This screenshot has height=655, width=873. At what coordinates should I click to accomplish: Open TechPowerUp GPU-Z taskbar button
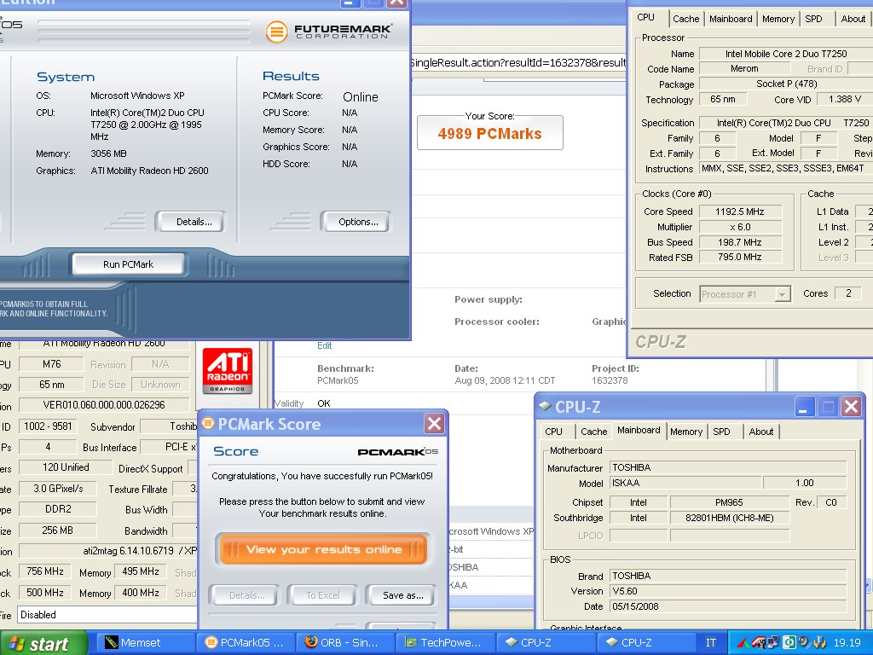tap(445, 642)
